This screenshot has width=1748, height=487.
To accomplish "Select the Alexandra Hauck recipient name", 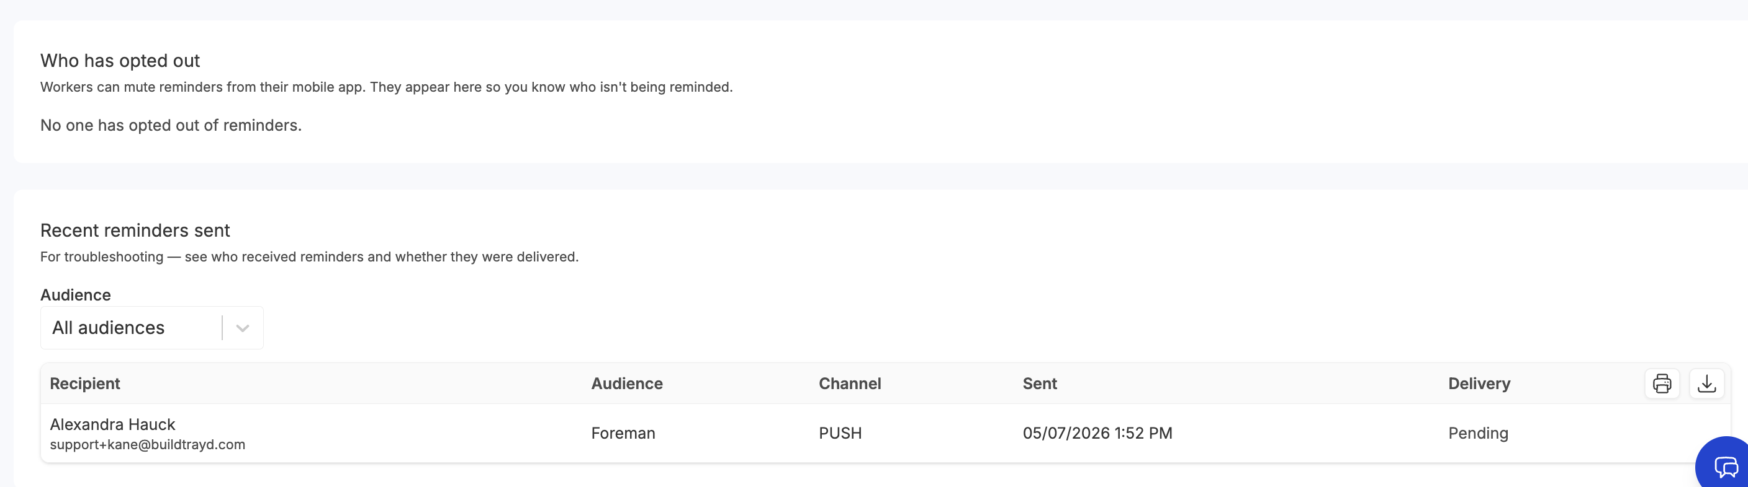I will point(112,424).
